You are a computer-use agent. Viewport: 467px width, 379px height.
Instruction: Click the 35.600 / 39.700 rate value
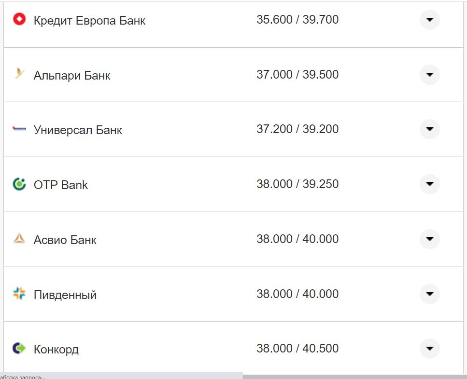coord(297,20)
